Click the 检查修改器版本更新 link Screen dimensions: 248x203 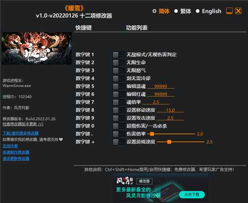23,124
